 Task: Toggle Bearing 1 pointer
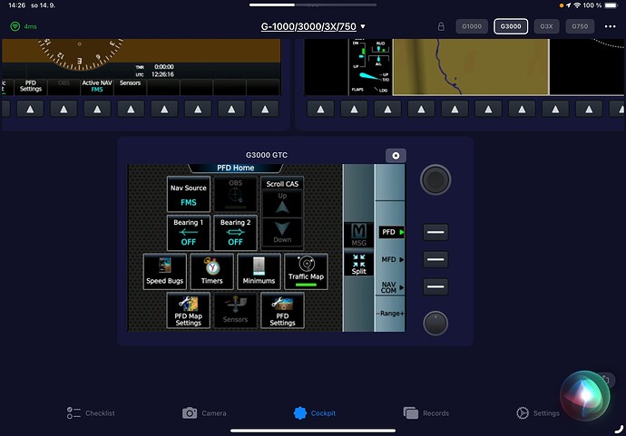[189, 233]
